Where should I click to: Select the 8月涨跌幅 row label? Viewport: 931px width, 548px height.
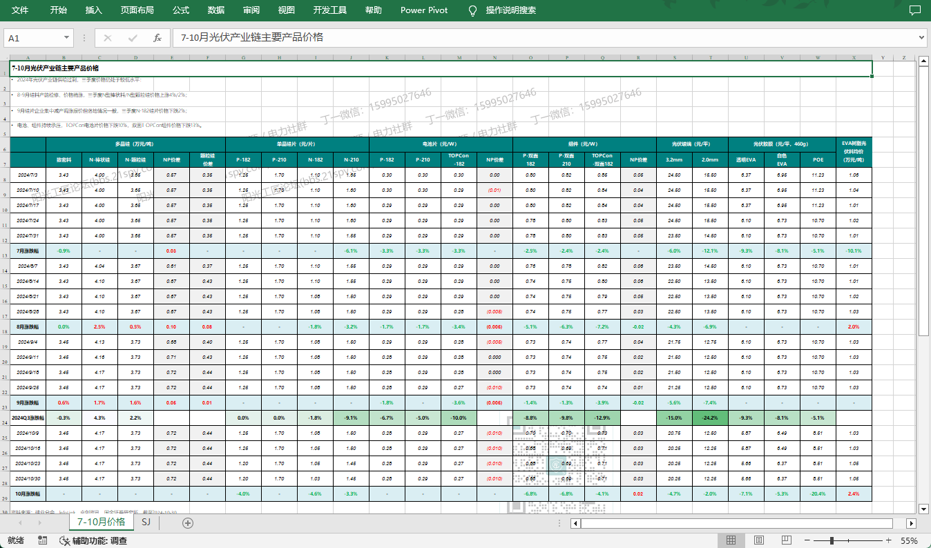coord(28,326)
